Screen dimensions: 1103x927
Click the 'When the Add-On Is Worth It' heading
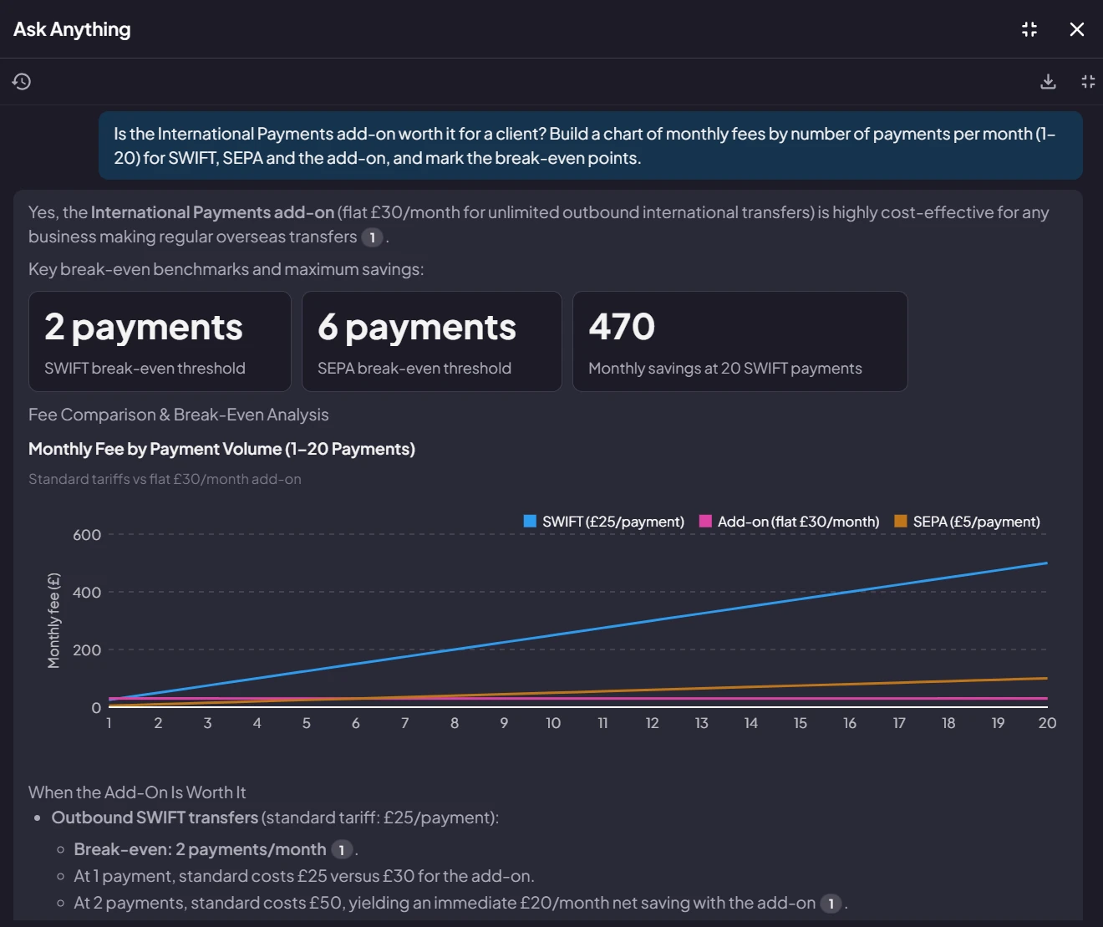click(x=137, y=792)
